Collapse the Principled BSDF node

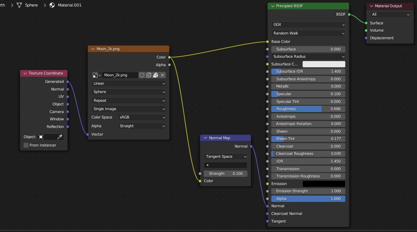(272, 6)
